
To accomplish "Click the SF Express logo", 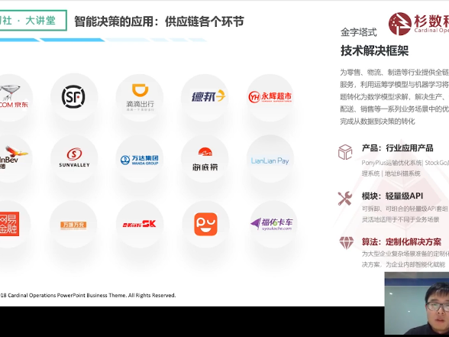I will click(x=73, y=96).
